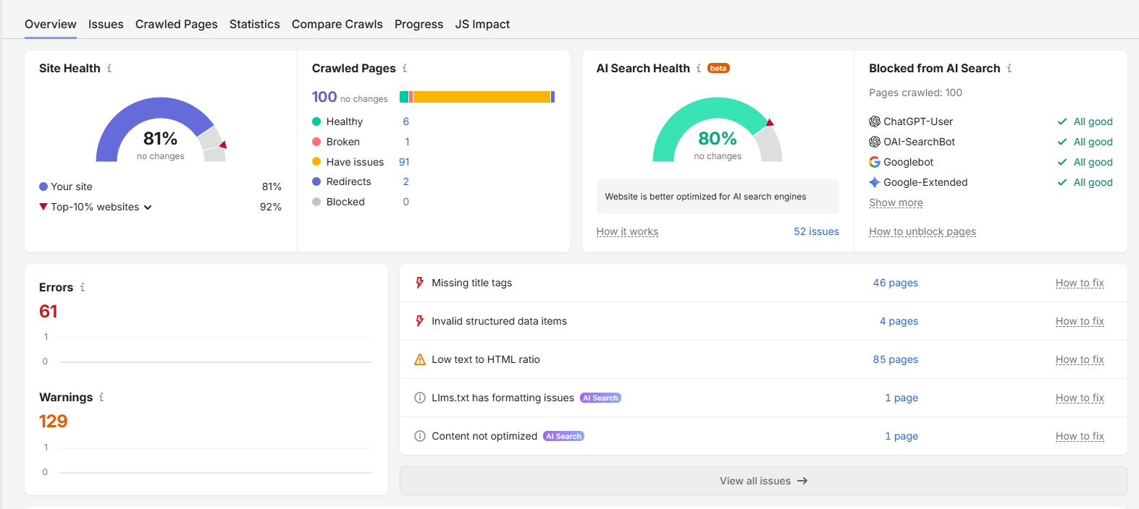Open the JS Impact tab
Screen dimensions: 1139x509
[483, 24]
